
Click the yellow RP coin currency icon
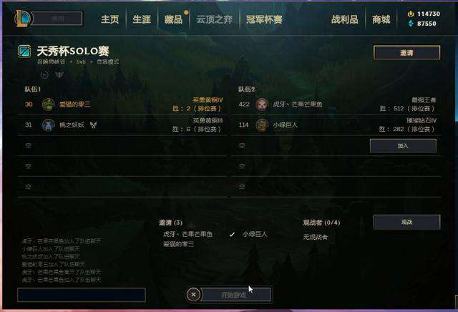pyautogui.click(x=410, y=14)
